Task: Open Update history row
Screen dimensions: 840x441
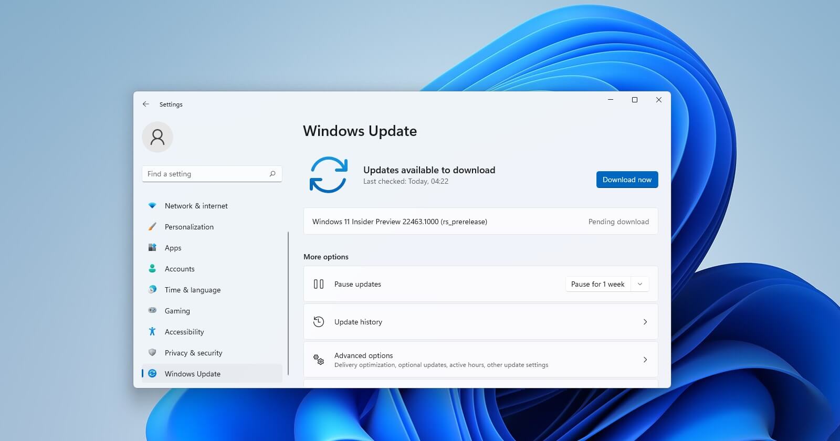Action: pyautogui.click(x=480, y=322)
